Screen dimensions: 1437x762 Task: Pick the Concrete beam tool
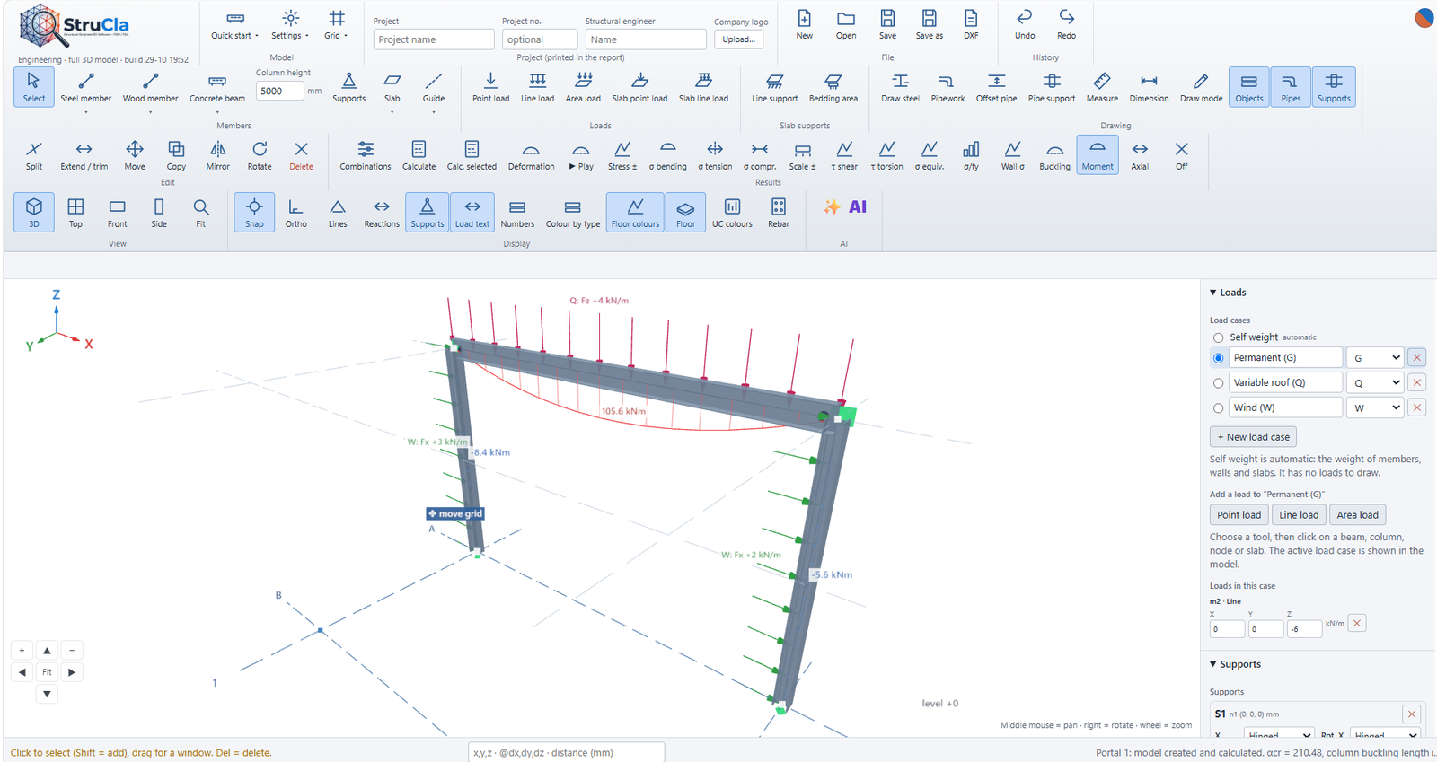pyautogui.click(x=217, y=87)
